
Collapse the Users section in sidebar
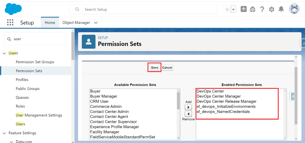(4, 53)
